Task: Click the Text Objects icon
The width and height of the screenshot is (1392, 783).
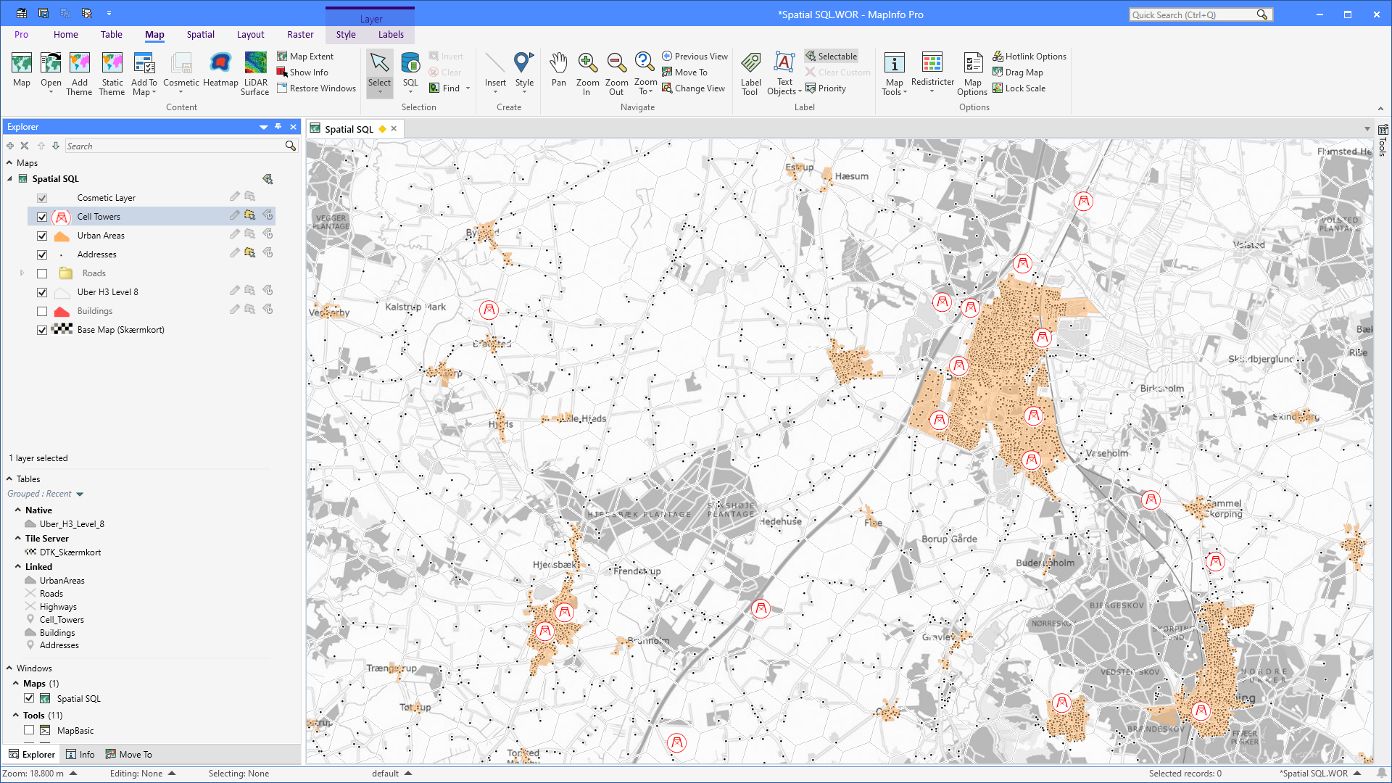Action: click(x=784, y=63)
